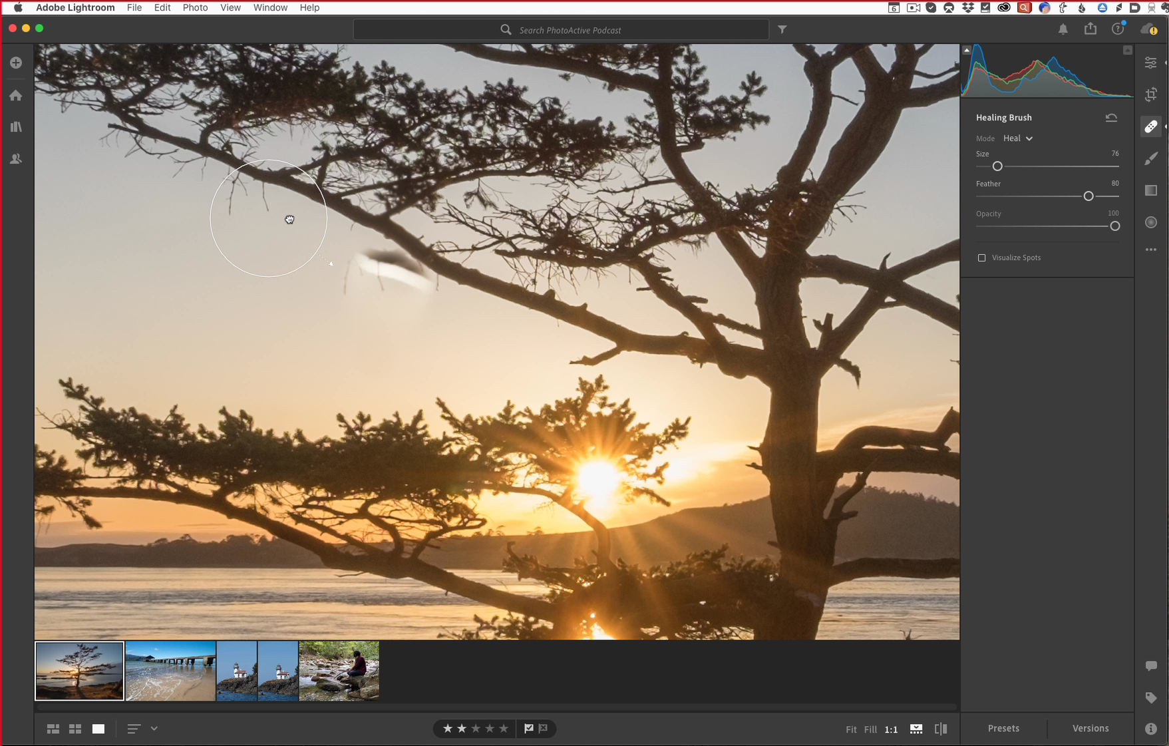This screenshot has height=746, width=1169.
Task: Open the three-dots more options icon
Action: coord(1150,250)
